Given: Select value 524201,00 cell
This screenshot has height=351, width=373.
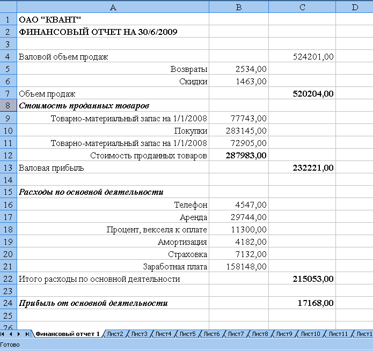Looking at the screenshot, I should tap(302, 56).
